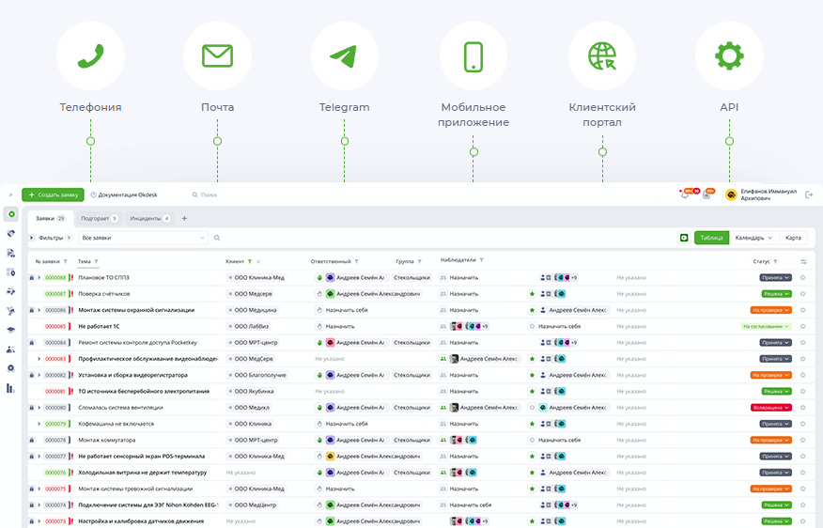Toggle favorite star for ticket 0000085
This screenshot has height=528, width=823.
pos(802,326)
